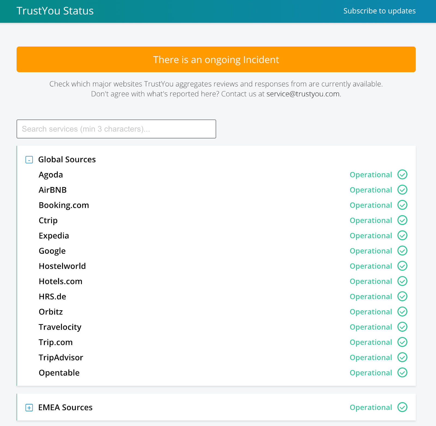Select the Booking.com service name
Image resolution: width=436 pixels, height=426 pixels.
(x=64, y=206)
